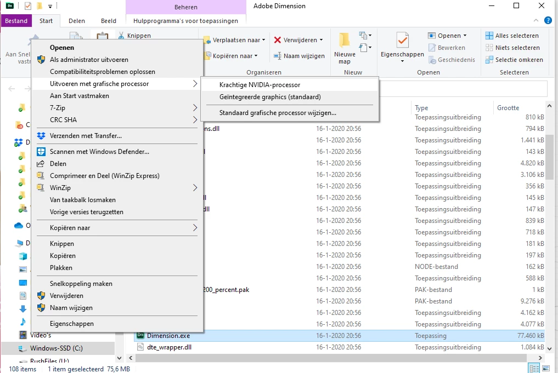
Task: Click Alles selecteren
Action: coord(512,36)
